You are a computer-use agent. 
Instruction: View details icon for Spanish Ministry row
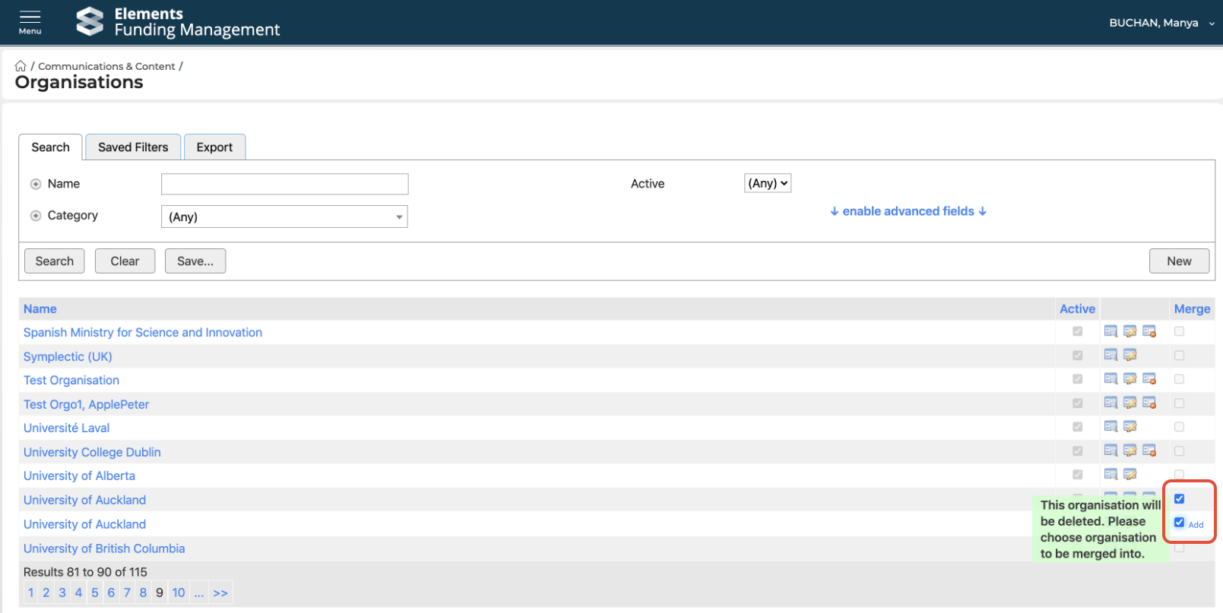(x=1111, y=331)
